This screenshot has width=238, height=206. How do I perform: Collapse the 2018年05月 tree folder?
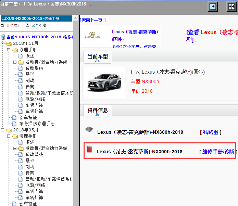2,130
